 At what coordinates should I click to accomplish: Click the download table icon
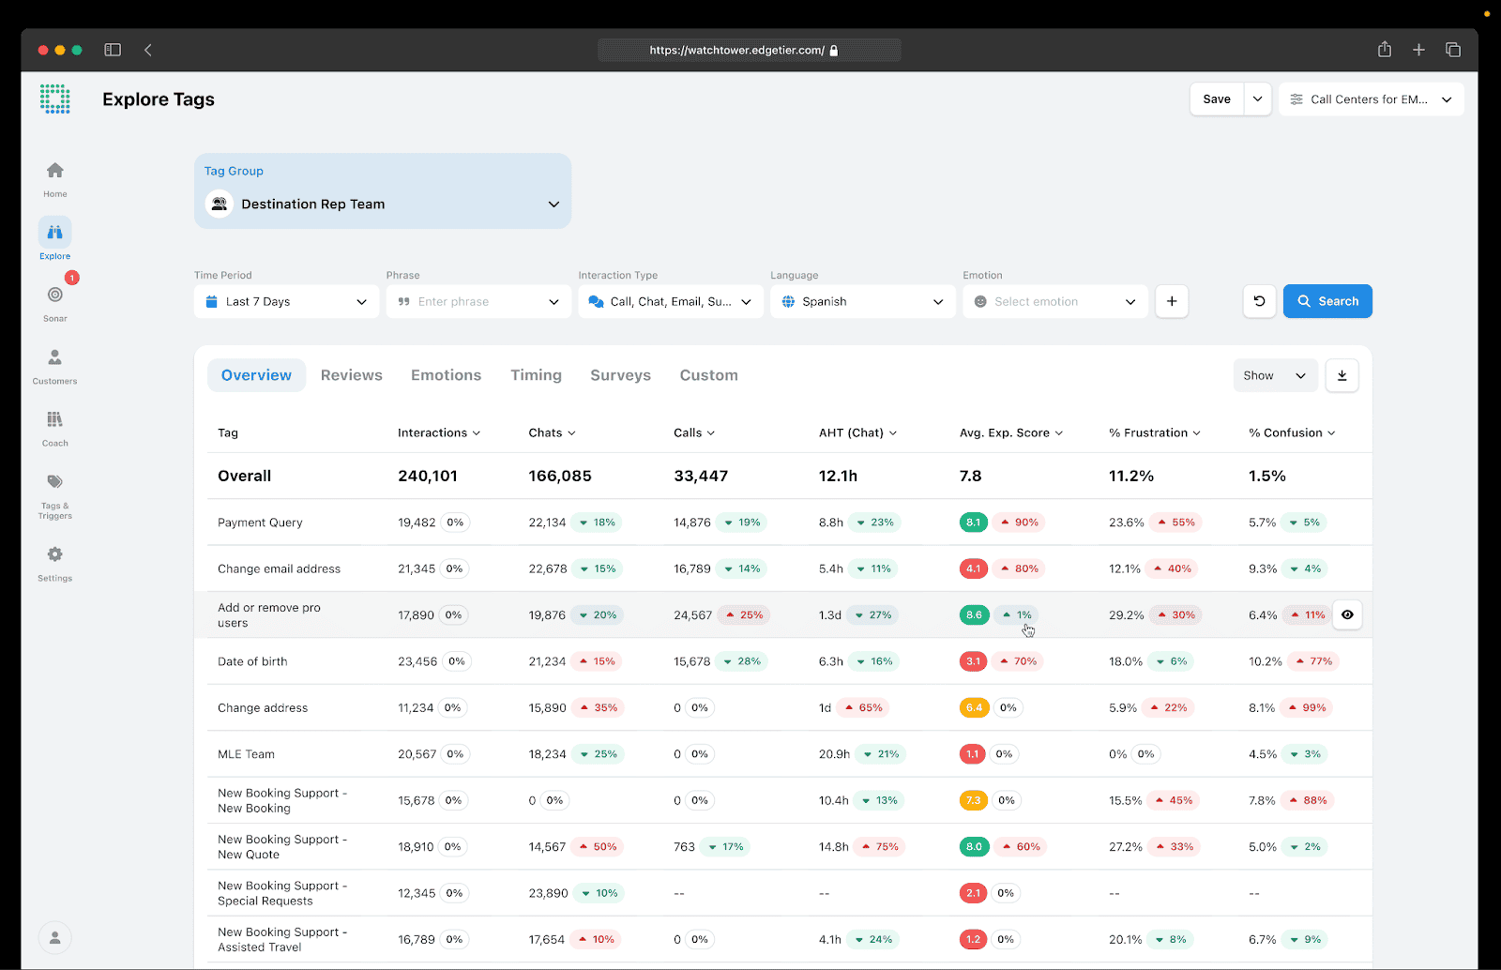tap(1342, 375)
